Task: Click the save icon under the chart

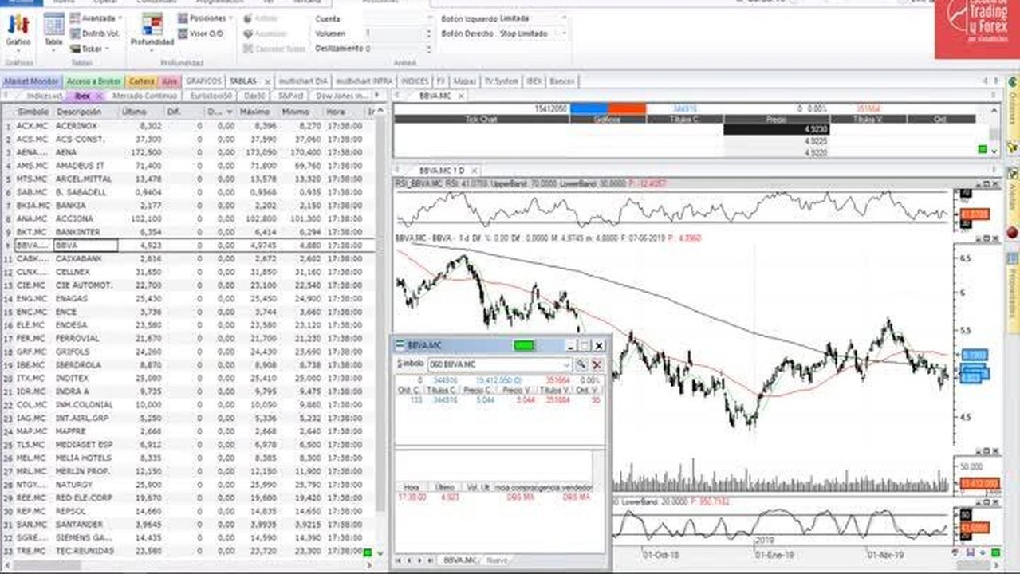Action: click(970, 552)
